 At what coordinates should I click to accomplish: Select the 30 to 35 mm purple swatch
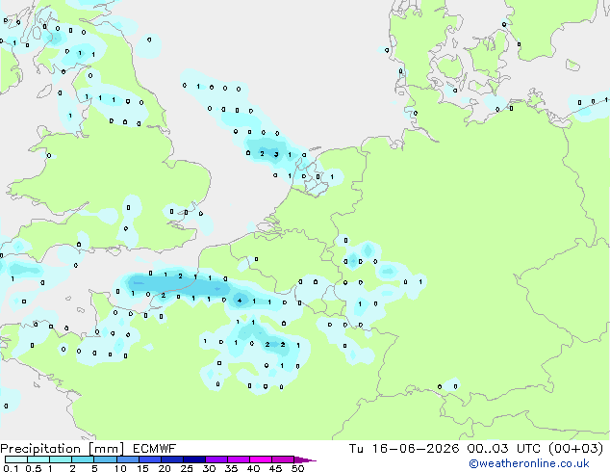point(216,459)
